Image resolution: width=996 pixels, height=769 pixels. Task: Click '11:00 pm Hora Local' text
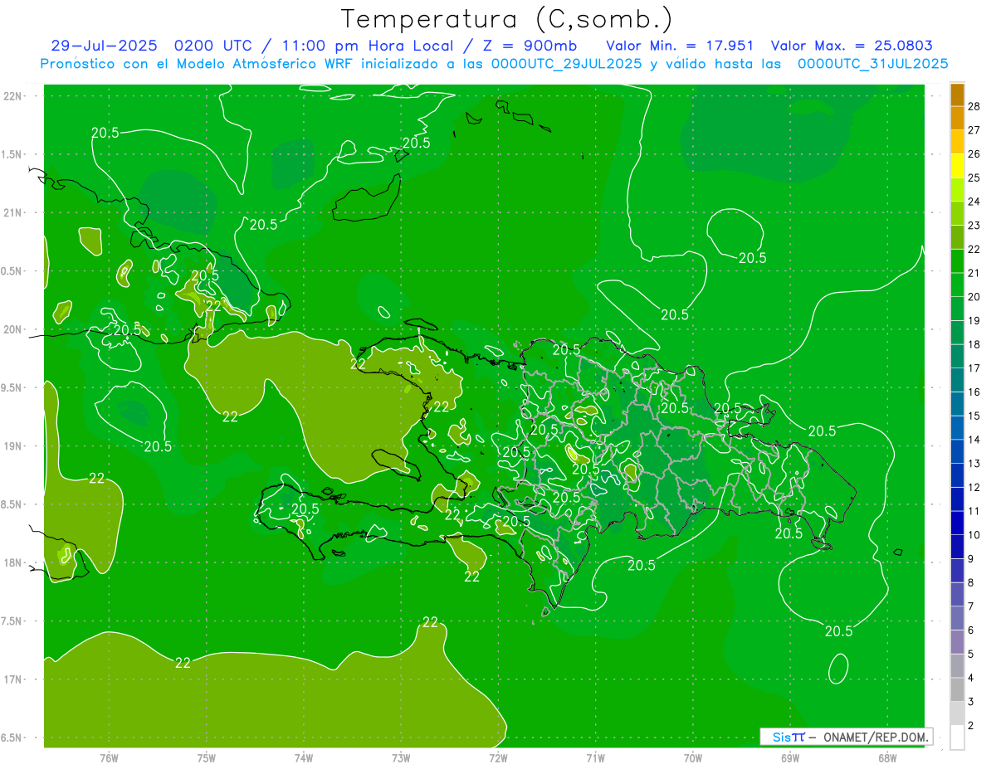point(367,46)
